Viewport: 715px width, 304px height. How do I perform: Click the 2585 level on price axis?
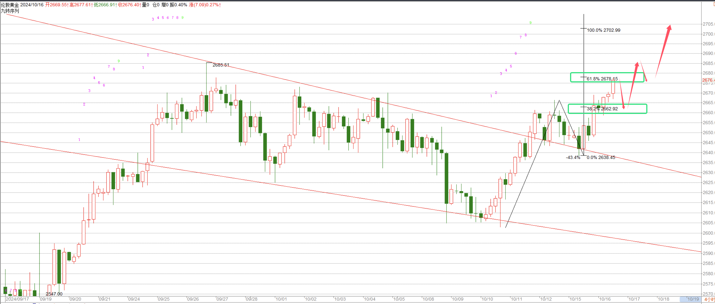709,263
